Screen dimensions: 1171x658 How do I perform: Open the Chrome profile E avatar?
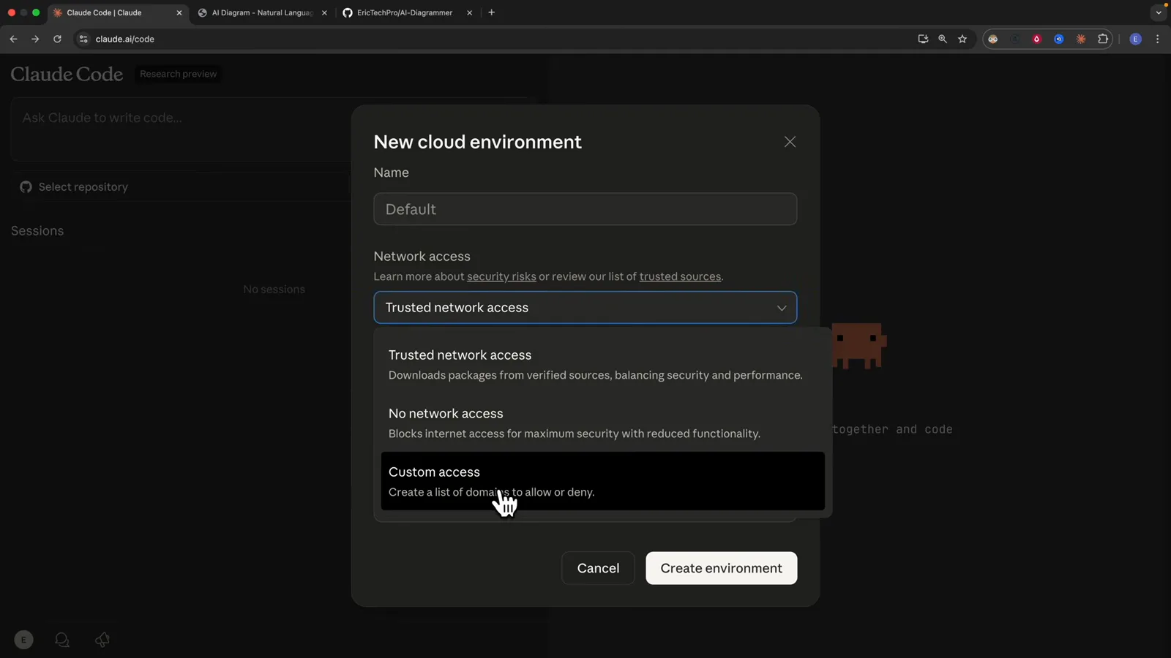(x=1136, y=39)
